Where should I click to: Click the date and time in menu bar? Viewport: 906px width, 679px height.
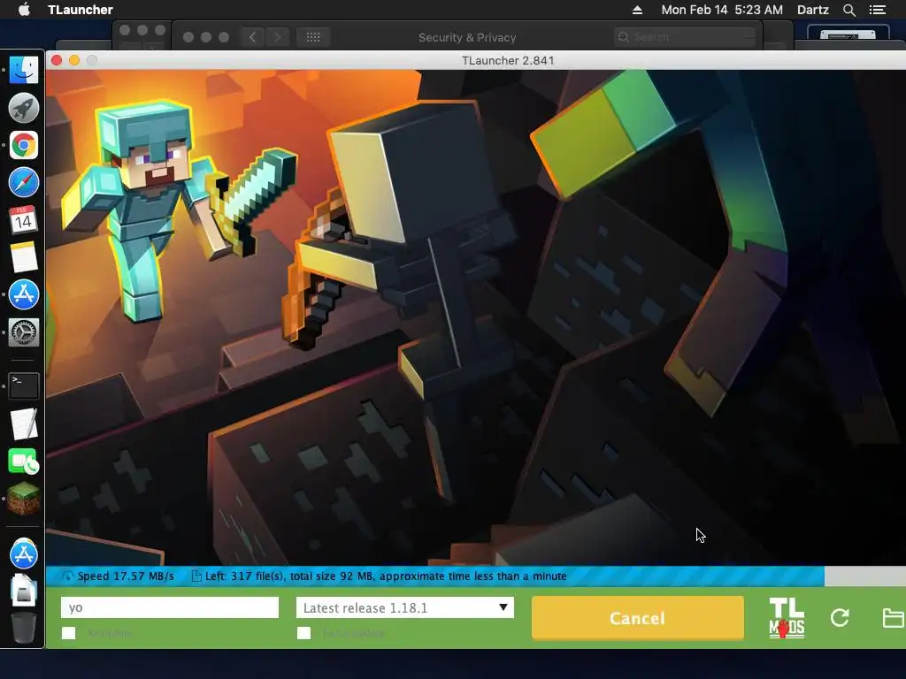722,10
